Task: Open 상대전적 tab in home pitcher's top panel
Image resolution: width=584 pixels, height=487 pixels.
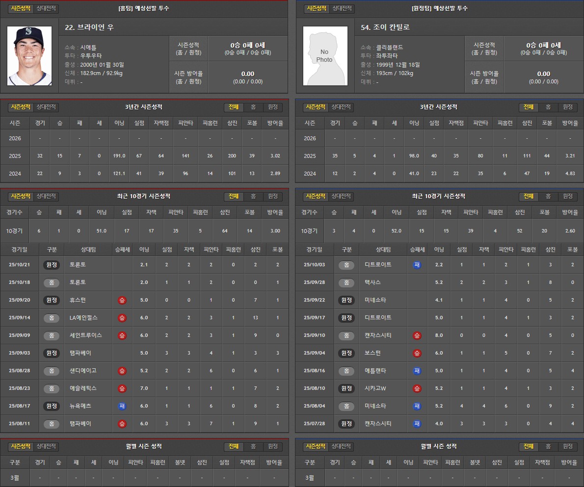Action: (47, 8)
